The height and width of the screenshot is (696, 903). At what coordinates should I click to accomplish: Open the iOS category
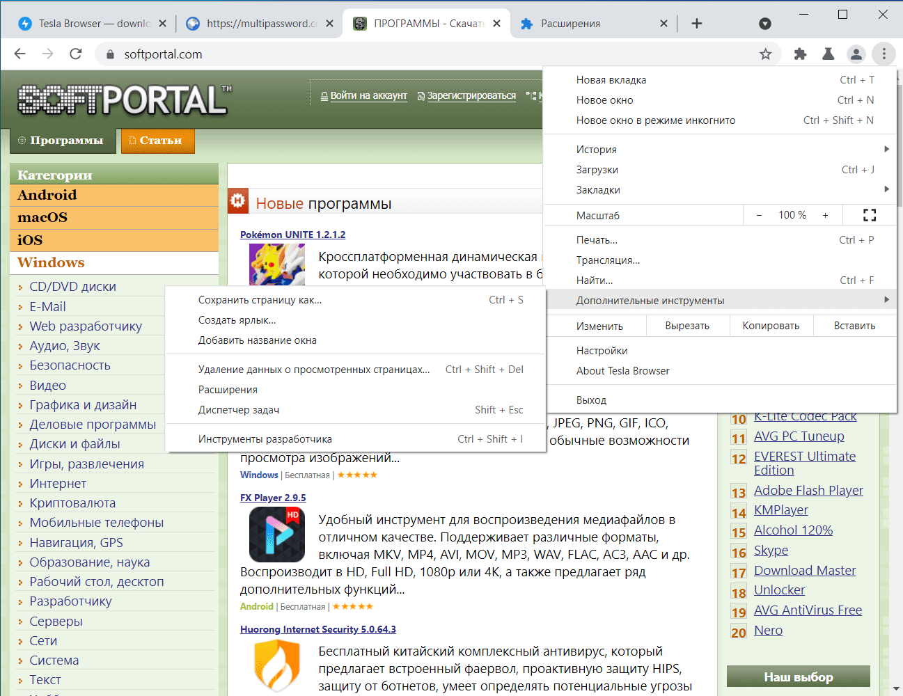coord(114,240)
